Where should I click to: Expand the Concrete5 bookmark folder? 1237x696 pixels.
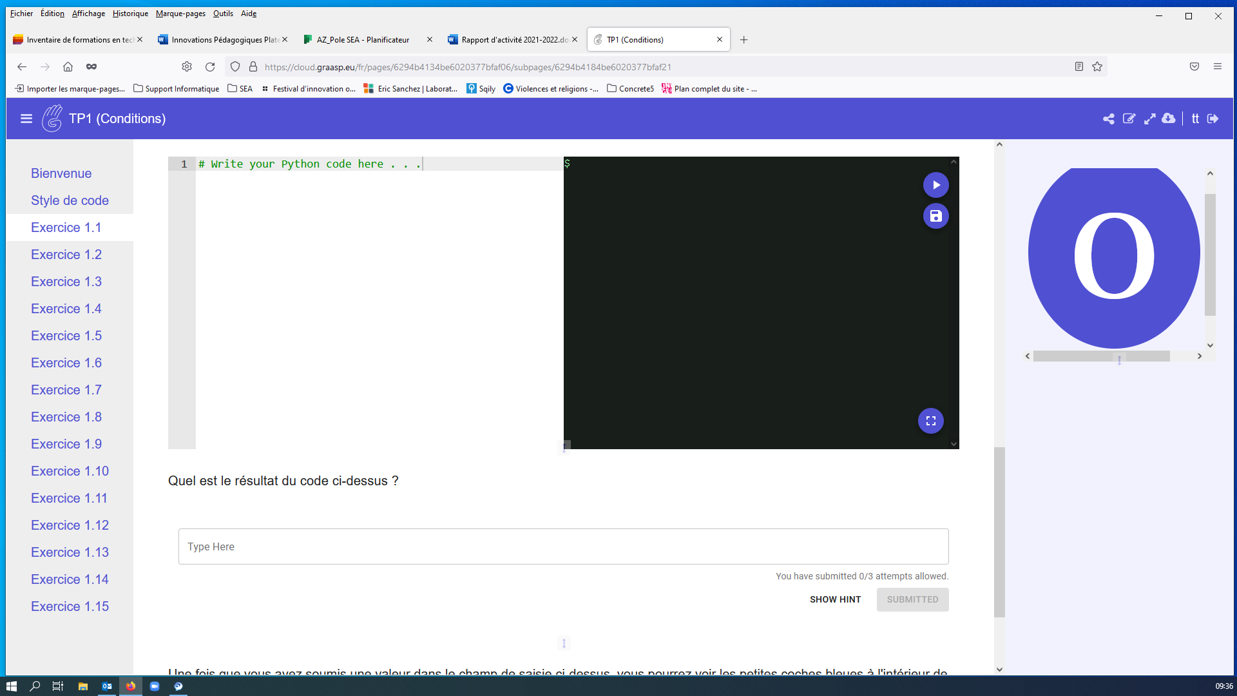630,89
